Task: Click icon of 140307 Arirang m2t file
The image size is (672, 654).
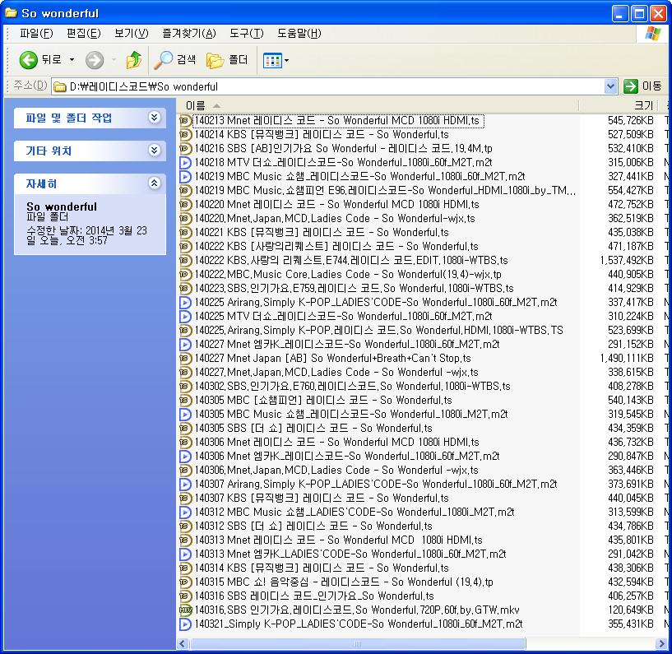Action: (185, 484)
